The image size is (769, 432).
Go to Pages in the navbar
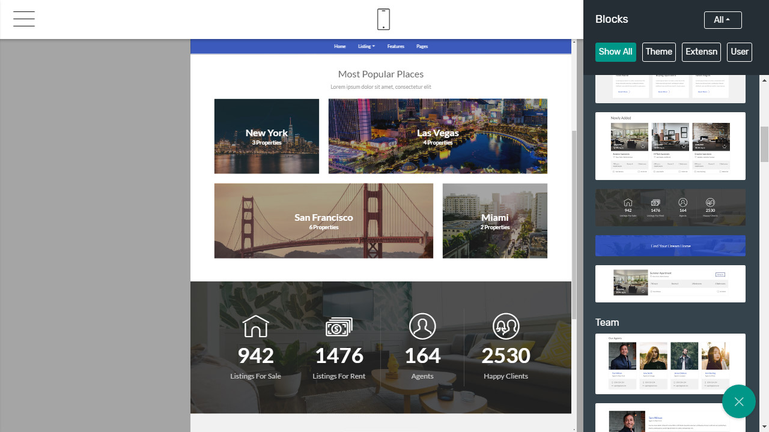(x=422, y=46)
